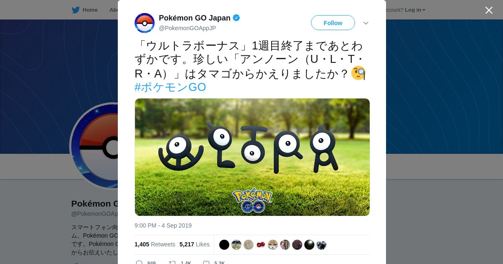View the 1,405 Retweets list
503x264 pixels.
pos(155,244)
